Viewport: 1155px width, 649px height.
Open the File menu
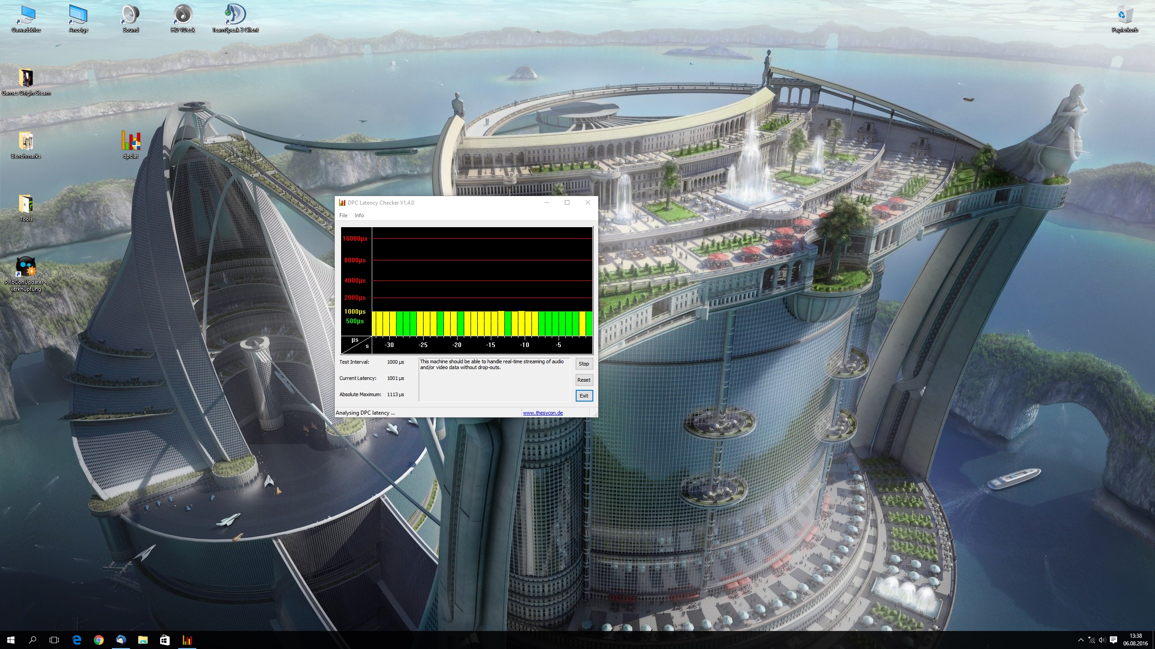tap(343, 215)
